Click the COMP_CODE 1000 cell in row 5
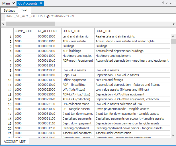This screenshot has height=146, width=176. tap(25, 56)
